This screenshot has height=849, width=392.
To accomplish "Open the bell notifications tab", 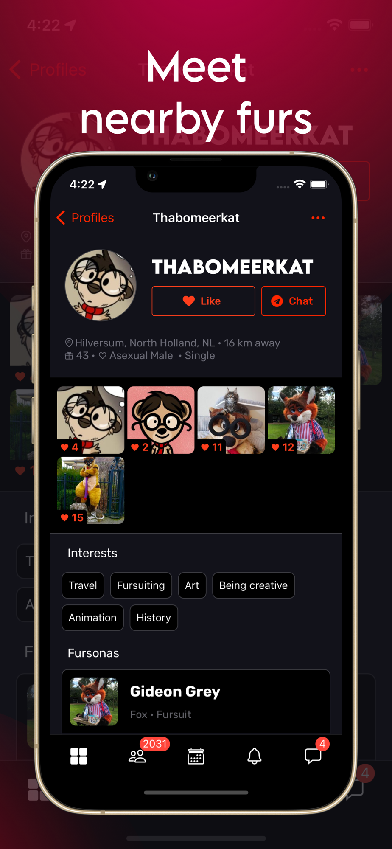I will 255,756.
